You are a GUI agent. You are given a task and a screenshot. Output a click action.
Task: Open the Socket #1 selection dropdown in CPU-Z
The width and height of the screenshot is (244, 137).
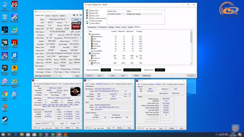click(48, 123)
